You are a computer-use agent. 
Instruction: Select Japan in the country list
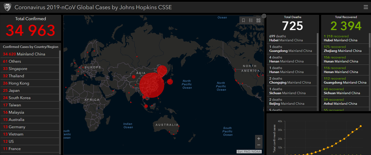[x=30, y=91]
